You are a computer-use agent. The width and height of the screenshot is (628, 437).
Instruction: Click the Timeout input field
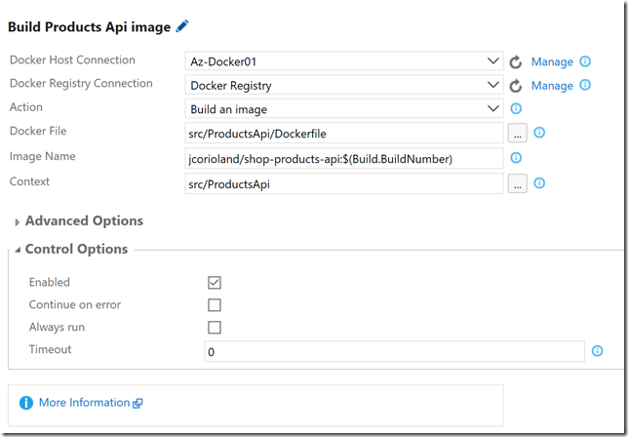pyautogui.click(x=395, y=351)
